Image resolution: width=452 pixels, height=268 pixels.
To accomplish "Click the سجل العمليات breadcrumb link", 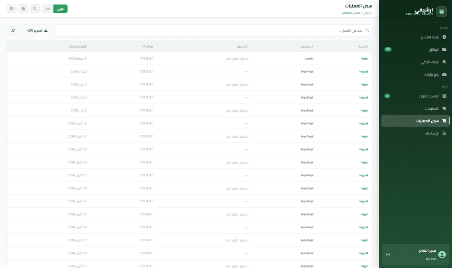I will (350, 13).
